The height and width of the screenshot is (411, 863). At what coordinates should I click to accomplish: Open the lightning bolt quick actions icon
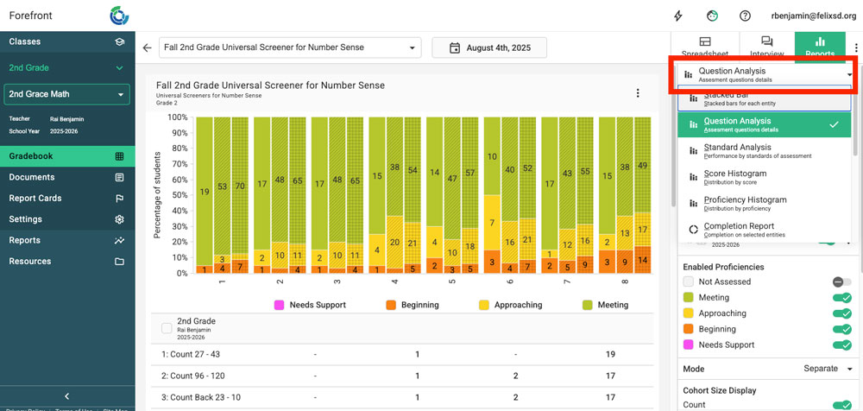[678, 16]
